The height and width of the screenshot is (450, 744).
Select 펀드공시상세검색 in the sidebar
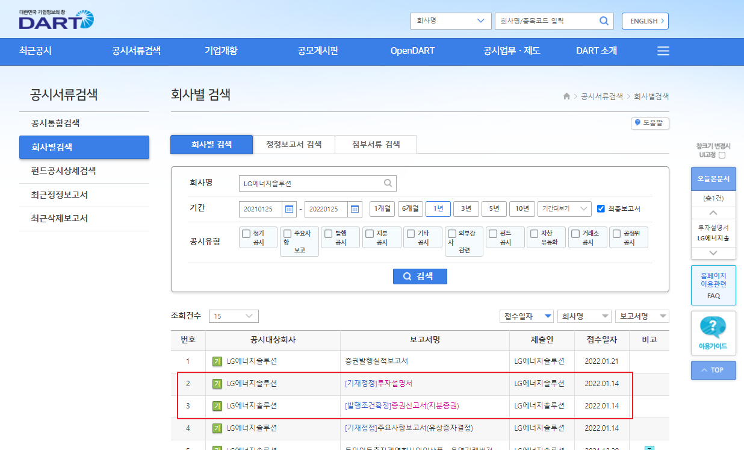click(84, 171)
